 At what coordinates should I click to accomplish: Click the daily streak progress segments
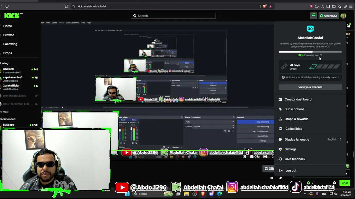click(x=325, y=67)
